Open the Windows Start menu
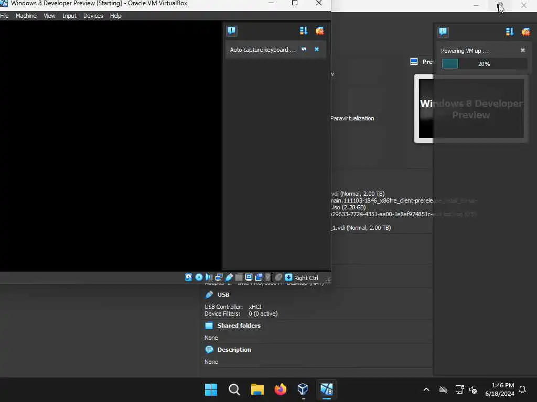The height and width of the screenshot is (402, 537). (x=211, y=389)
